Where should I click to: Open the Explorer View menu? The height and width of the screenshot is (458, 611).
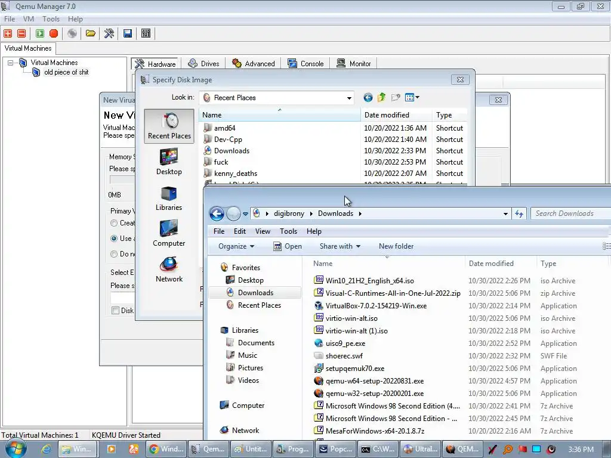(263, 231)
